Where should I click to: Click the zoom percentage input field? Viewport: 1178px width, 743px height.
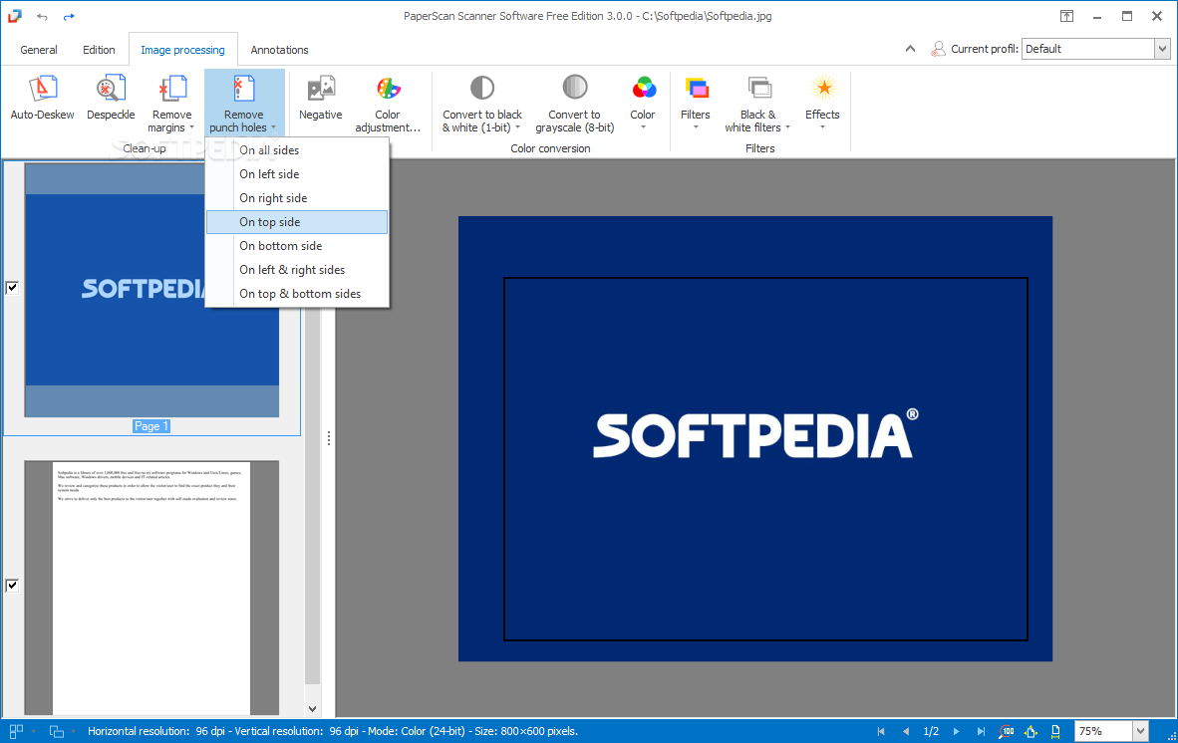click(x=1103, y=731)
